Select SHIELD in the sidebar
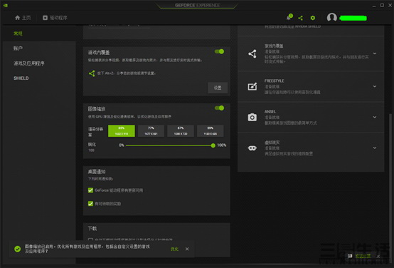This screenshot has height=268, width=394. click(x=21, y=78)
